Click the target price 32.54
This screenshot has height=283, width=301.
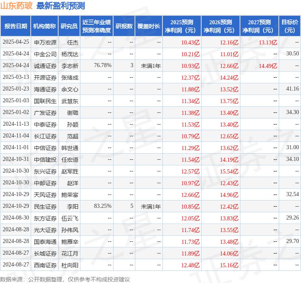pyautogui.click(x=293, y=194)
